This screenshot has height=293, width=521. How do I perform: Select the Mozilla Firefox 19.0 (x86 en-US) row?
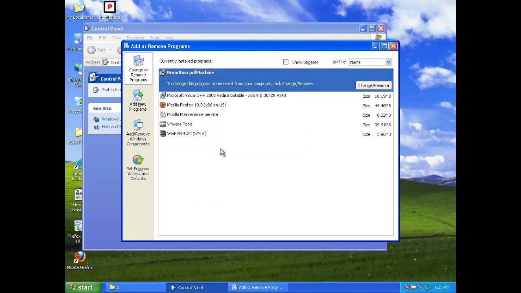pos(276,105)
